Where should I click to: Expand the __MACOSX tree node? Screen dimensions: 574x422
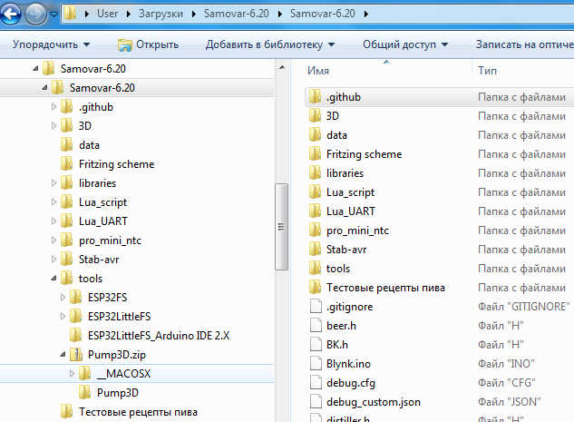click(73, 373)
